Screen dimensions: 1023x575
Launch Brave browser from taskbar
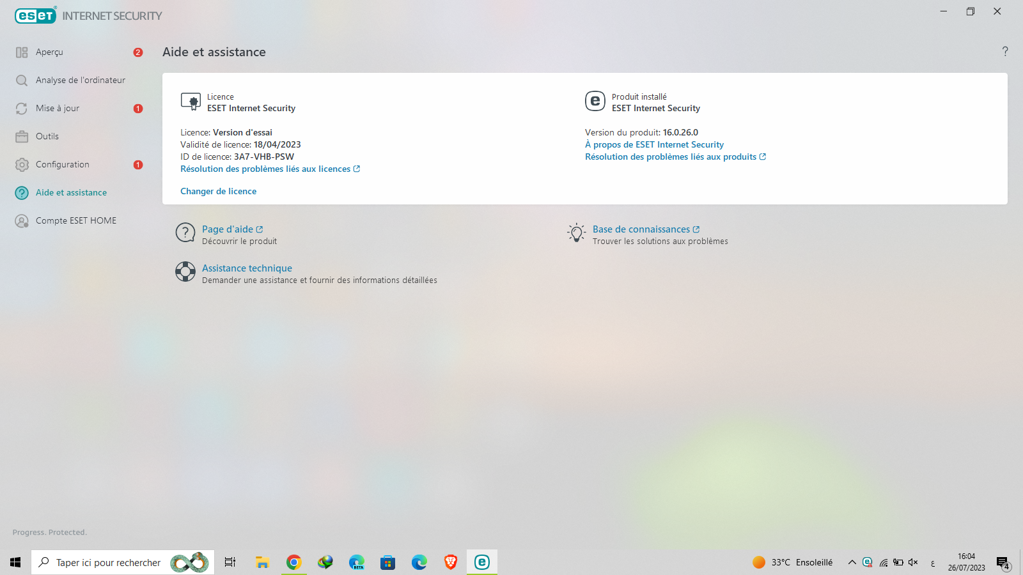click(451, 562)
